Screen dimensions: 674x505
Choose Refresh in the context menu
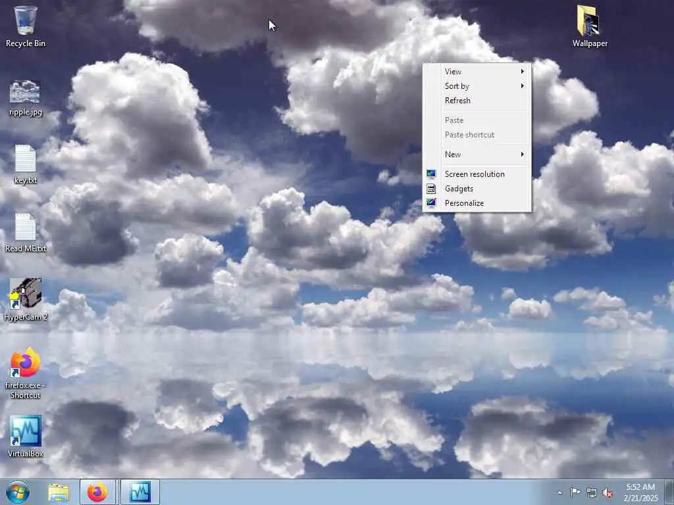click(477, 101)
